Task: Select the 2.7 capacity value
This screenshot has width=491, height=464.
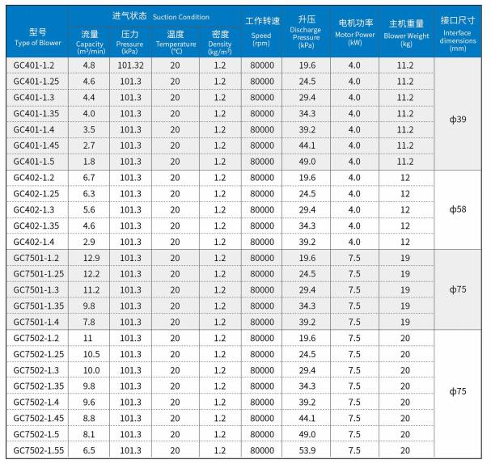Action: coord(89,146)
